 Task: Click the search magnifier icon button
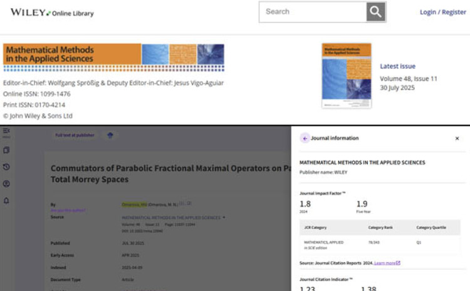tap(375, 12)
